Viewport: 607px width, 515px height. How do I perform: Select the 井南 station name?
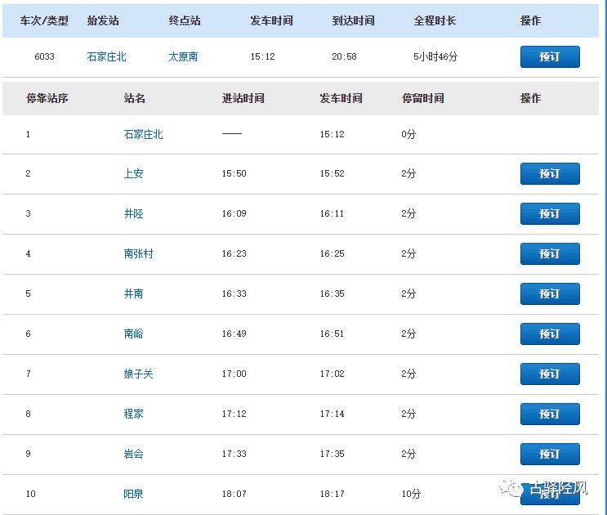tap(133, 294)
